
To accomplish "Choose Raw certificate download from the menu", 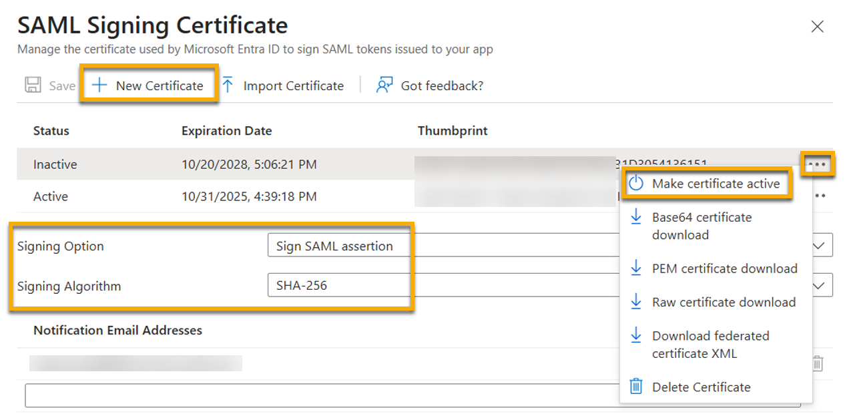I will [725, 302].
